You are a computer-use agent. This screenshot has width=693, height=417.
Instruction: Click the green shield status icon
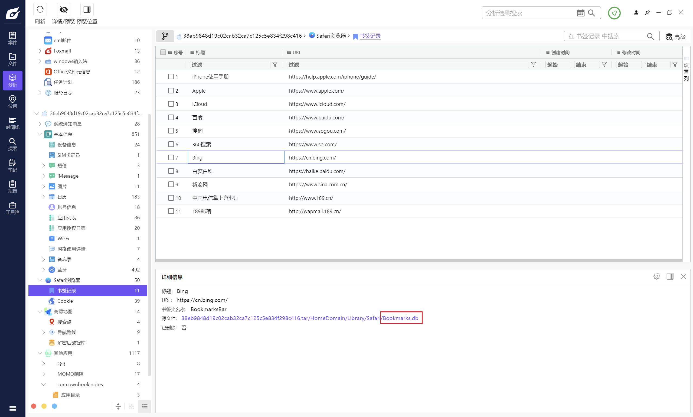pyautogui.click(x=614, y=13)
